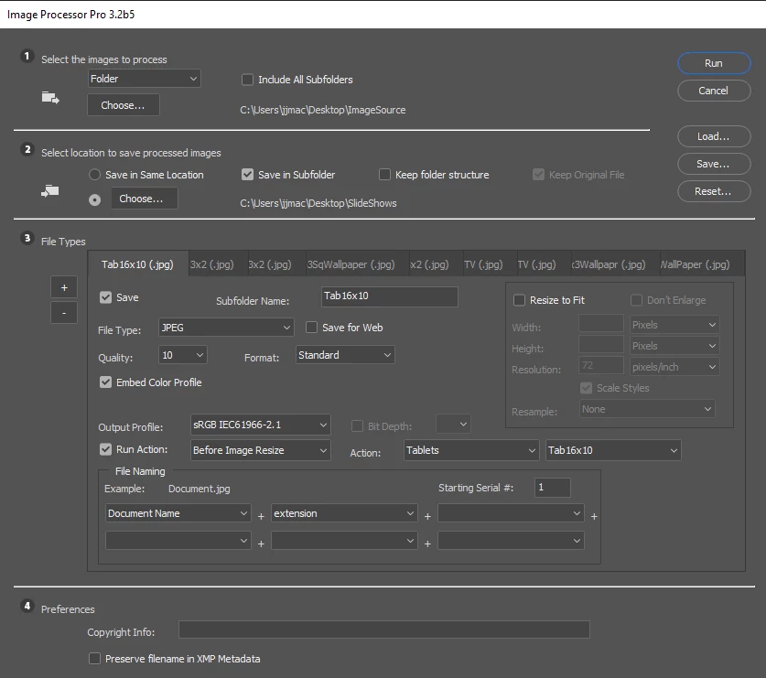Select the WallPaper (.jpg) tab
The width and height of the screenshot is (766, 678).
(695, 264)
